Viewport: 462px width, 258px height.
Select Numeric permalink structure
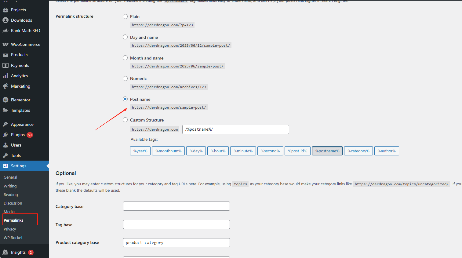pos(125,78)
